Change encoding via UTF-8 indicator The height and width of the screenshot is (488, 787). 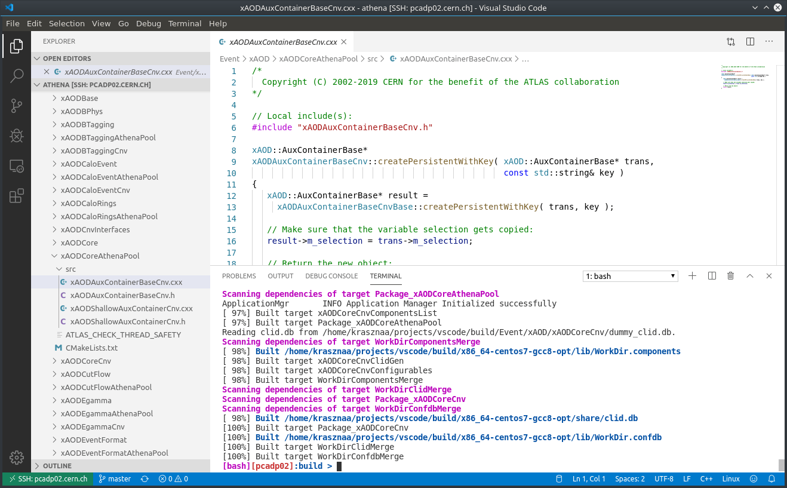pos(664,479)
